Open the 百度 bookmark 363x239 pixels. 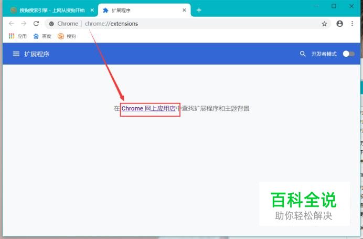[42, 36]
